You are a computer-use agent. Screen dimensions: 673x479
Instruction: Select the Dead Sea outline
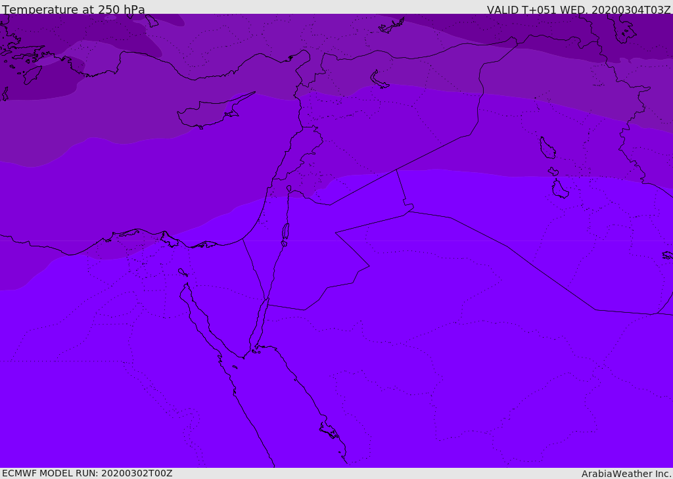click(285, 232)
